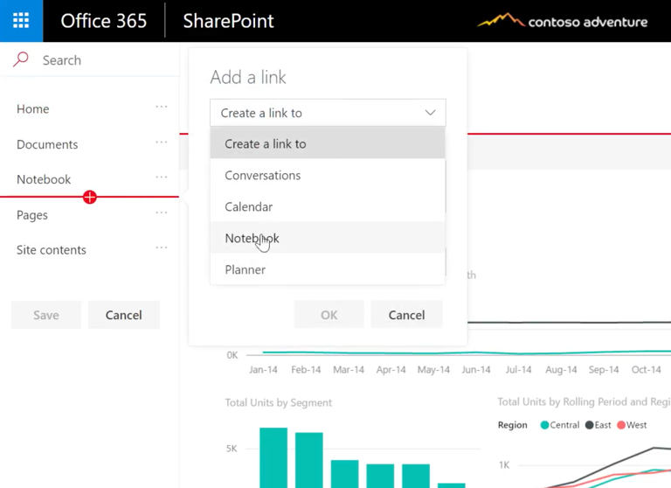The image size is (671, 488).
Task: Open the Home navigation link
Action: [x=33, y=108]
